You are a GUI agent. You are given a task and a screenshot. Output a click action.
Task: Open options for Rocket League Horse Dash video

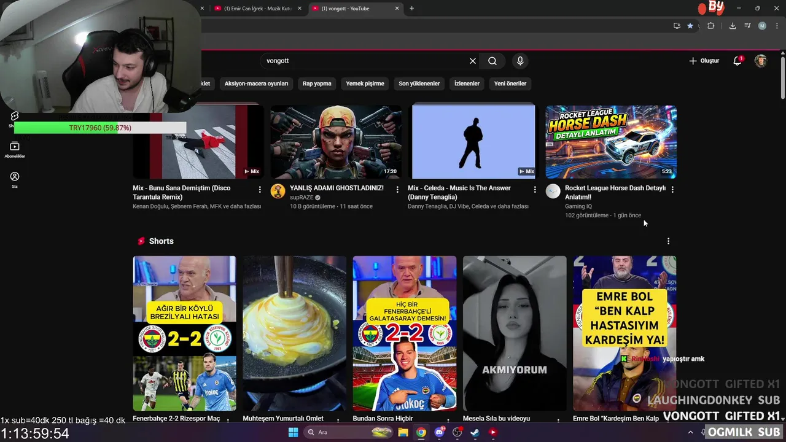672,190
